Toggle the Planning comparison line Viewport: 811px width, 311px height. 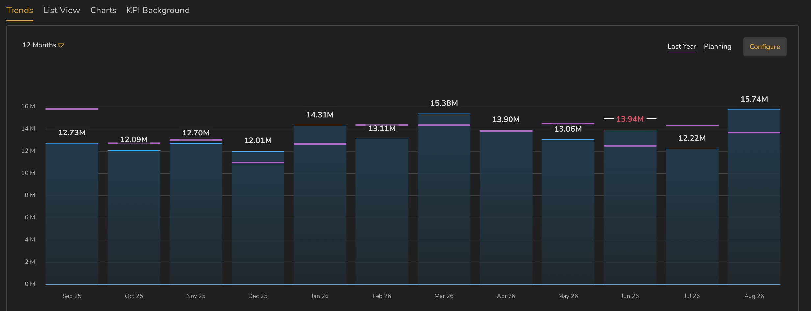[x=718, y=47]
